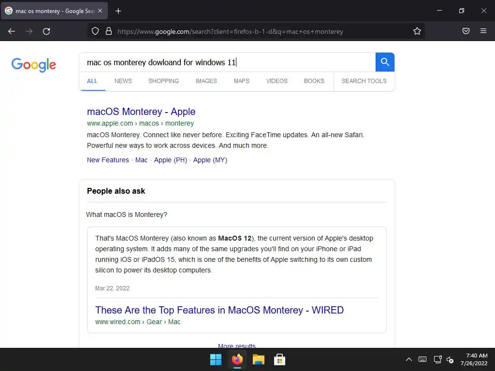Go to Google logo homepage

click(x=33, y=65)
